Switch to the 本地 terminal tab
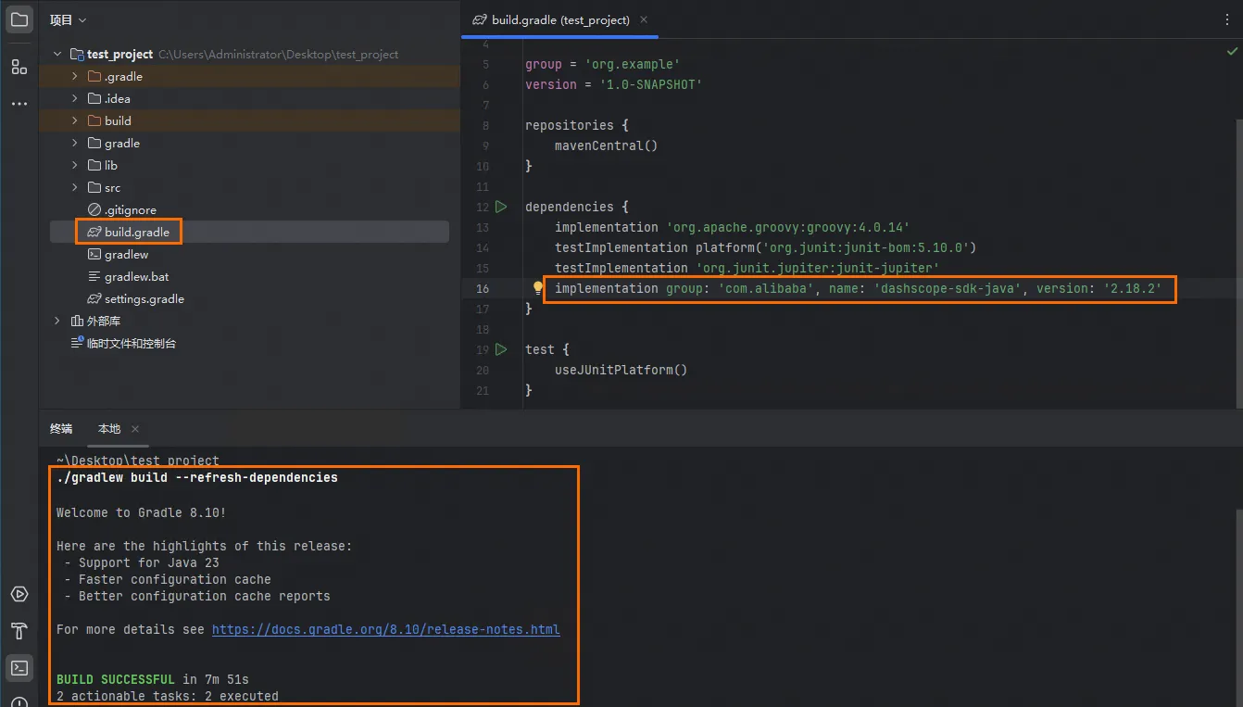Viewport: 1243px width, 707px height. tap(109, 429)
